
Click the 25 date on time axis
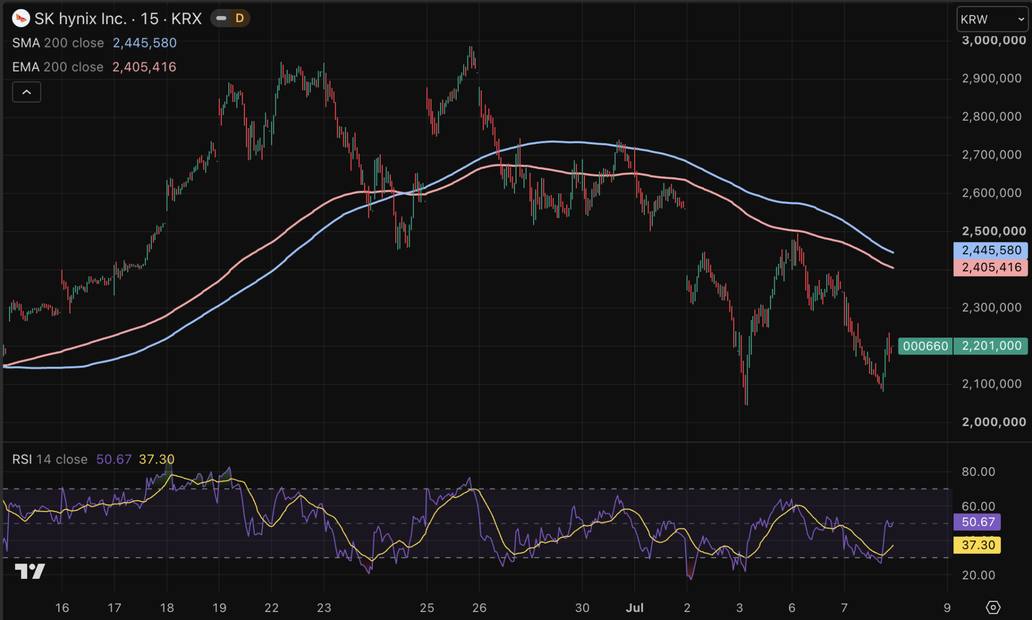pyautogui.click(x=427, y=608)
